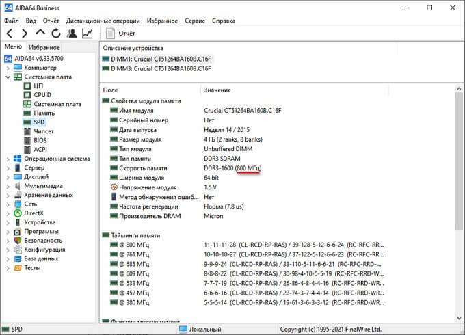
Task: Click the Конфигурация icon in the tree
Action: click(18, 250)
